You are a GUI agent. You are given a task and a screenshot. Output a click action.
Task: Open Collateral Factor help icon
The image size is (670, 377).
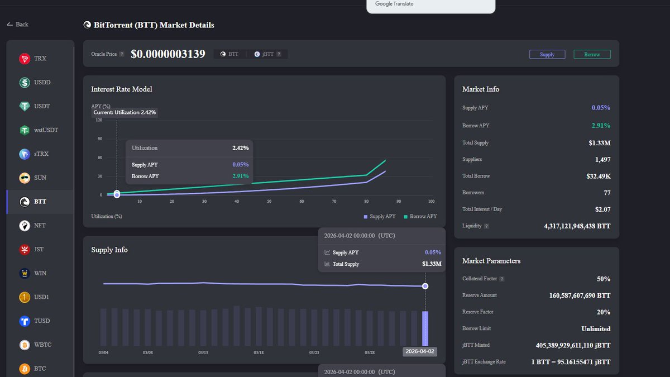pyautogui.click(x=501, y=279)
